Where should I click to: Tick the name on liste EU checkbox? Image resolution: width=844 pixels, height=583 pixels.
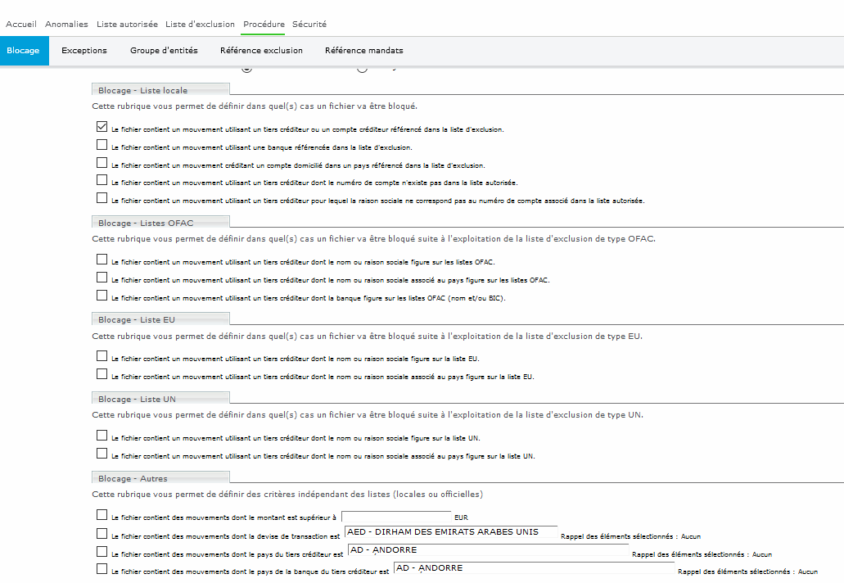point(102,356)
